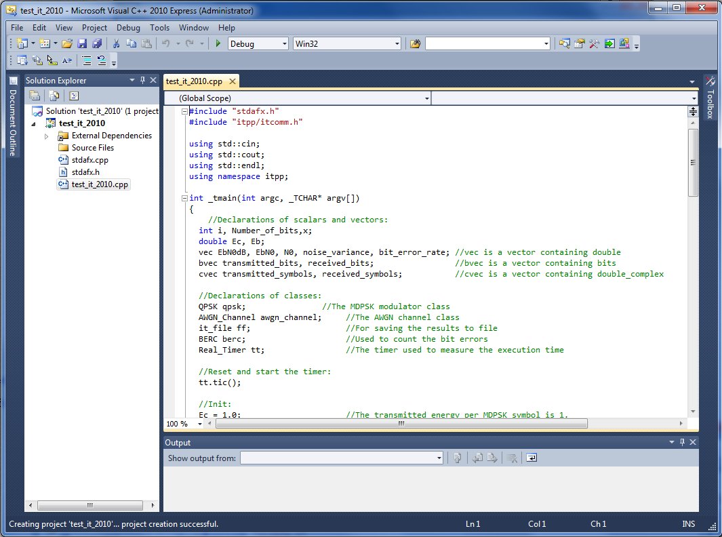Click the Paste clipboard icon
Image resolution: width=722 pixels, height=537 pixels.
pyautogui.click(x=146, y=44)
